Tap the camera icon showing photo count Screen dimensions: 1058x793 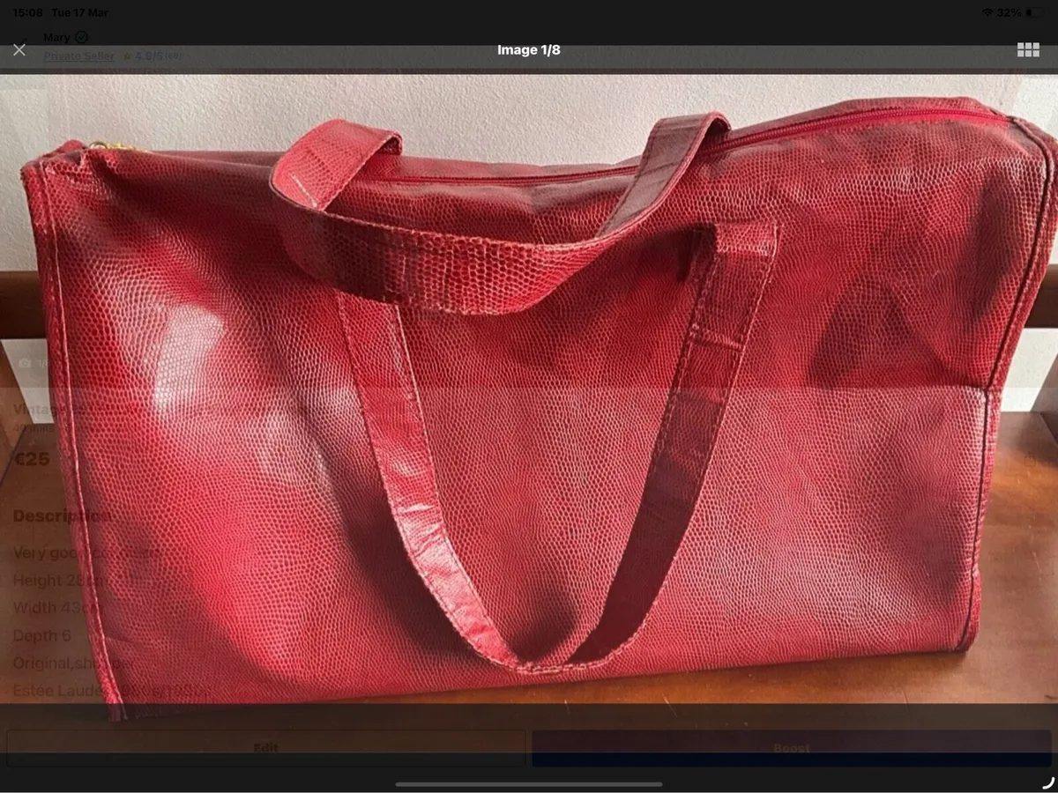(26, 361)
